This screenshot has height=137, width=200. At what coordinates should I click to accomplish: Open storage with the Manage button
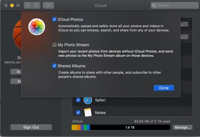[x=182, y=127]
